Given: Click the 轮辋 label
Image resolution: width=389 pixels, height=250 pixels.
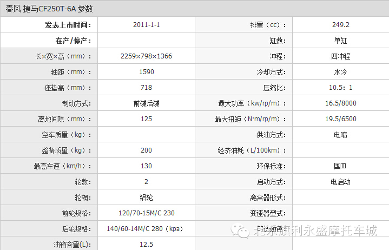Looking at the screenshot, I should pyautogui.click(x=83, y=198).
